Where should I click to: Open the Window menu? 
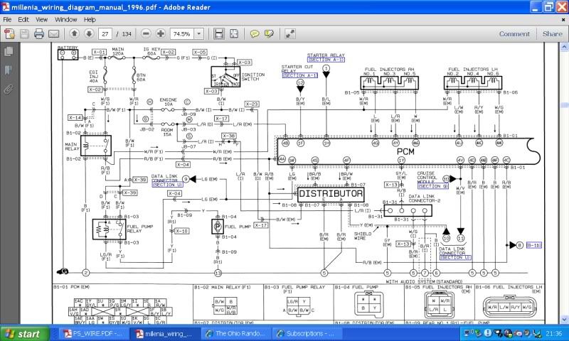click(65, 20)
